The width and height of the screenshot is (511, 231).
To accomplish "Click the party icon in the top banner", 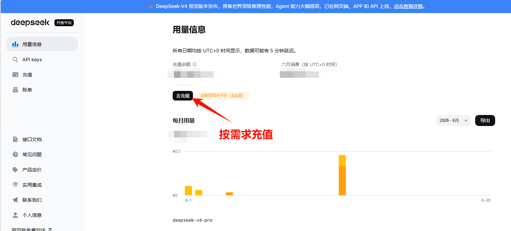I will point(151,7).
